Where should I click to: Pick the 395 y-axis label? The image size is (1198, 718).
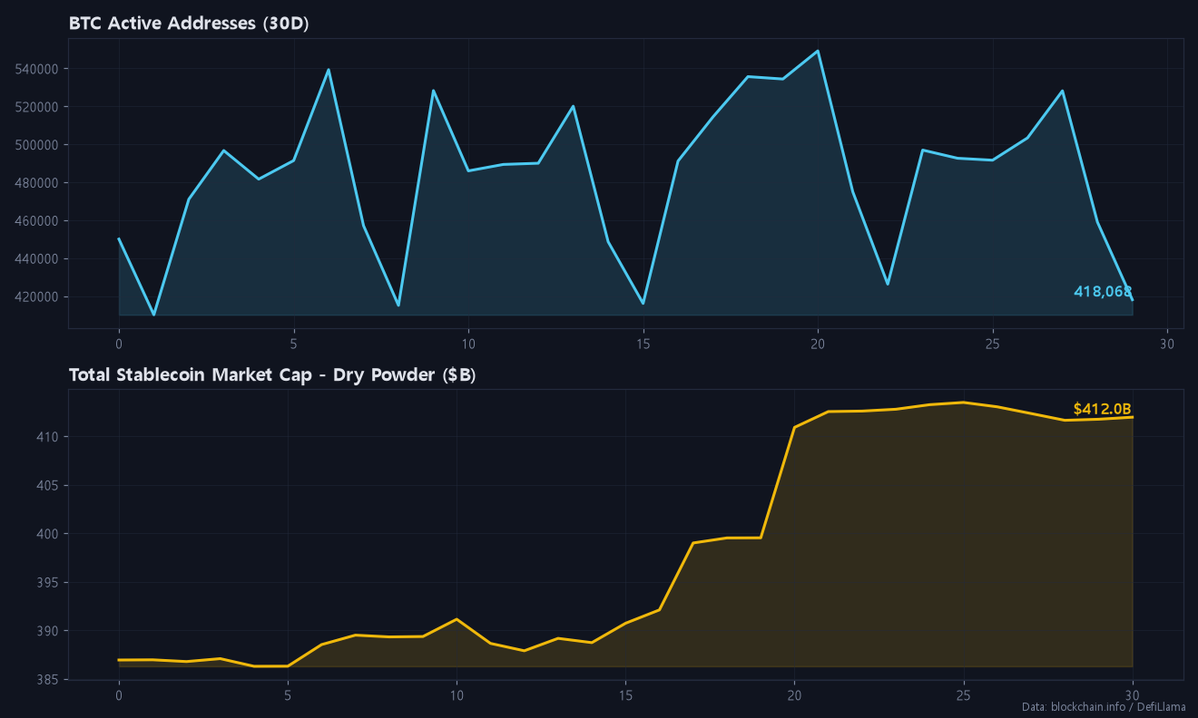[x=49, y=583]
